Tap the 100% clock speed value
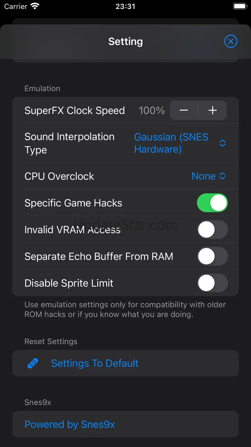The image size is (251, 447). [x=152, y=111]
